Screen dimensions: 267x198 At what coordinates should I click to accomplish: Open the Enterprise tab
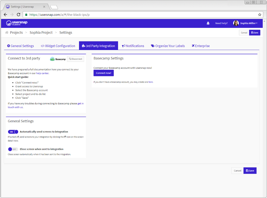click(x=201, y=46)
